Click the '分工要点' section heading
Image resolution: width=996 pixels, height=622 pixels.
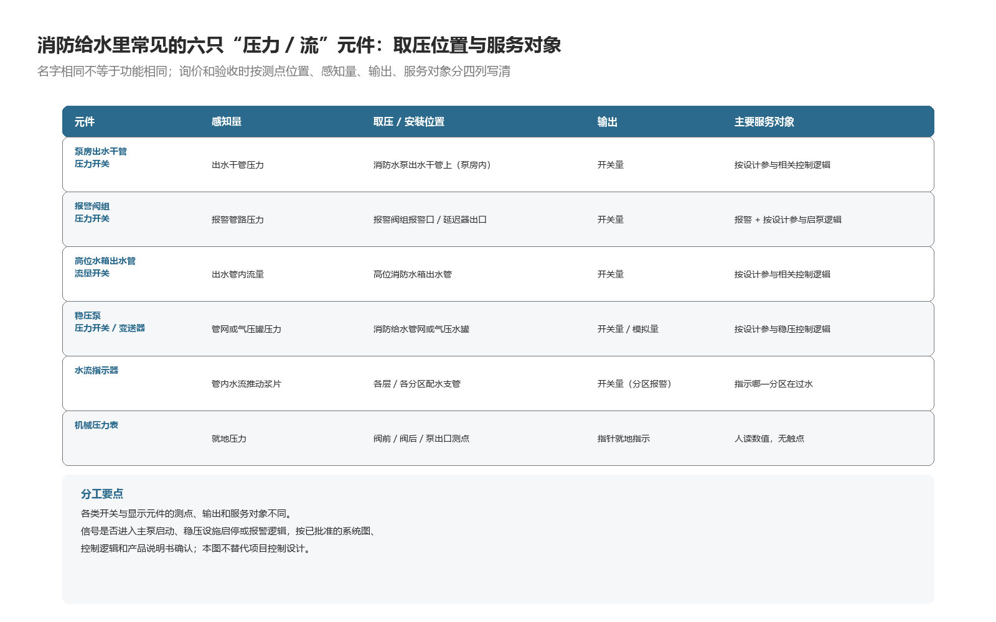tap(102, 494)
